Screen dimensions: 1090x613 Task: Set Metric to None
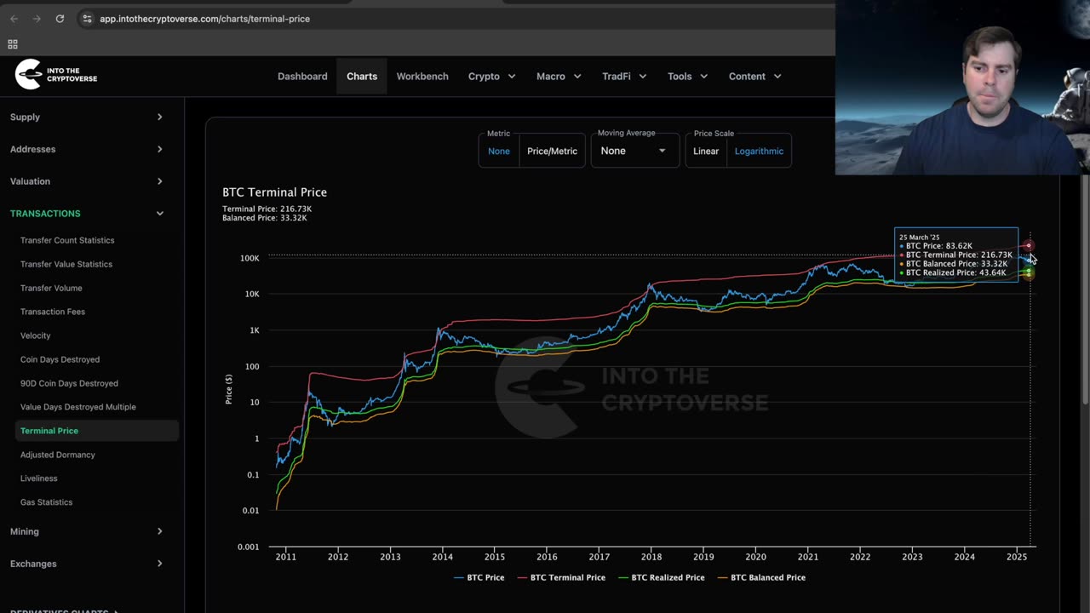(x=499, y=152)
